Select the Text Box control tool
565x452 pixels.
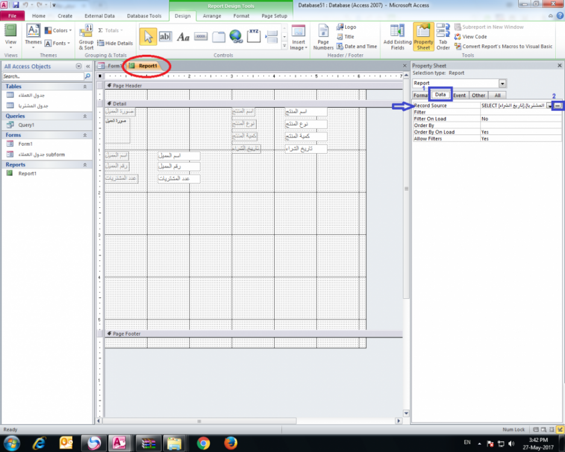tap(165, 37)
